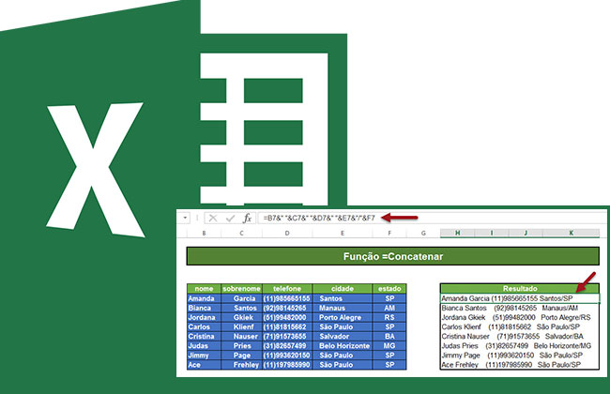Image resolution: width=610 pixels, height=394 pixels.
Task: Select phone cell '(11)197985990'
Action: (287, 365)
